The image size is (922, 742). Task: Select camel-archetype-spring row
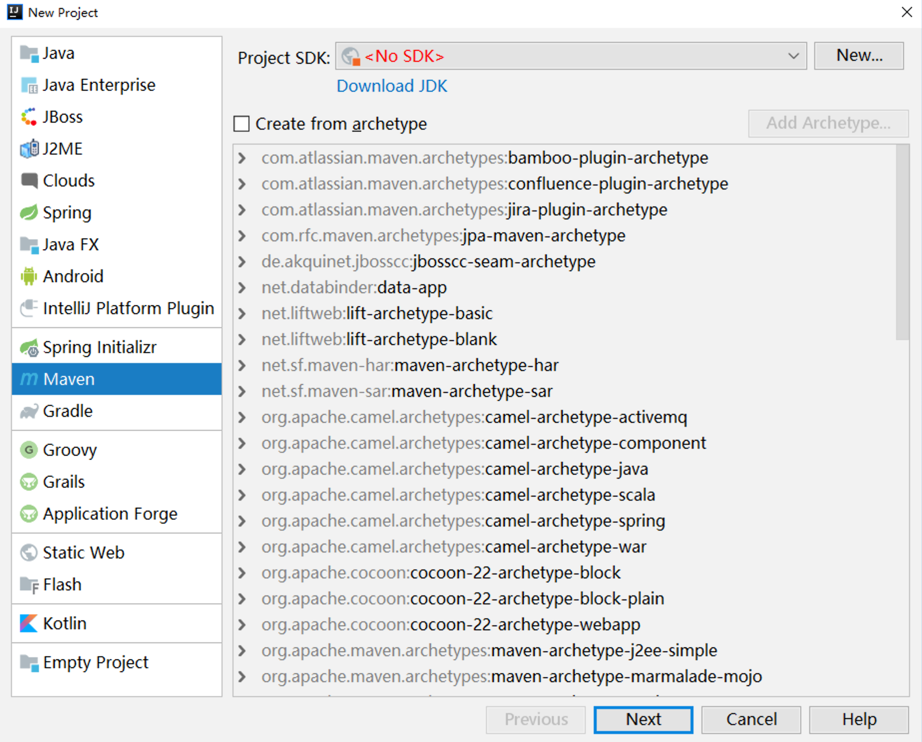click(x=565, y=521)
